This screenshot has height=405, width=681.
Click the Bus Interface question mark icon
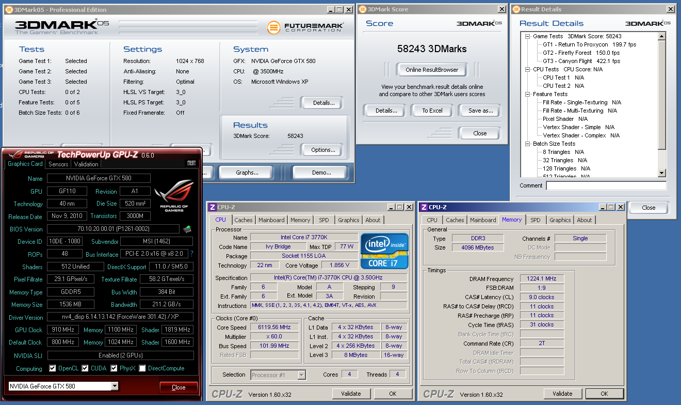point(192,254)
